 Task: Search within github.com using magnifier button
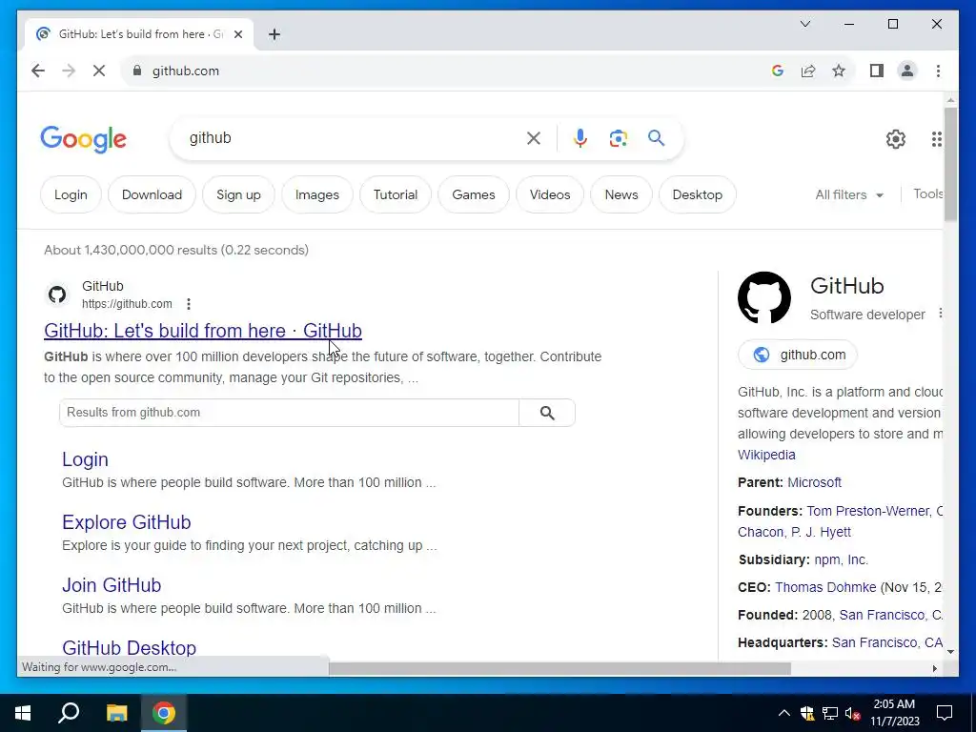[x=547, y=413]
